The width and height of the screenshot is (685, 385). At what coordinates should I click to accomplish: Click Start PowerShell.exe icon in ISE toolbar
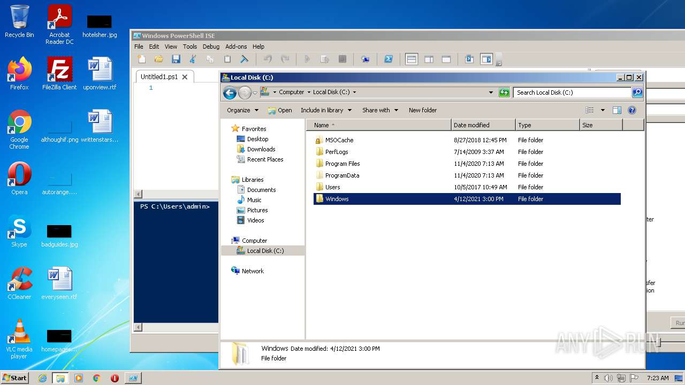389,59
